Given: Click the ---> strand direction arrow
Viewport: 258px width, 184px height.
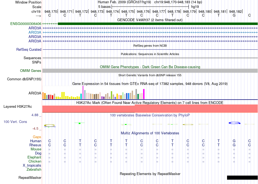Looking at the screenshot, I should click(x=39, y=16).
